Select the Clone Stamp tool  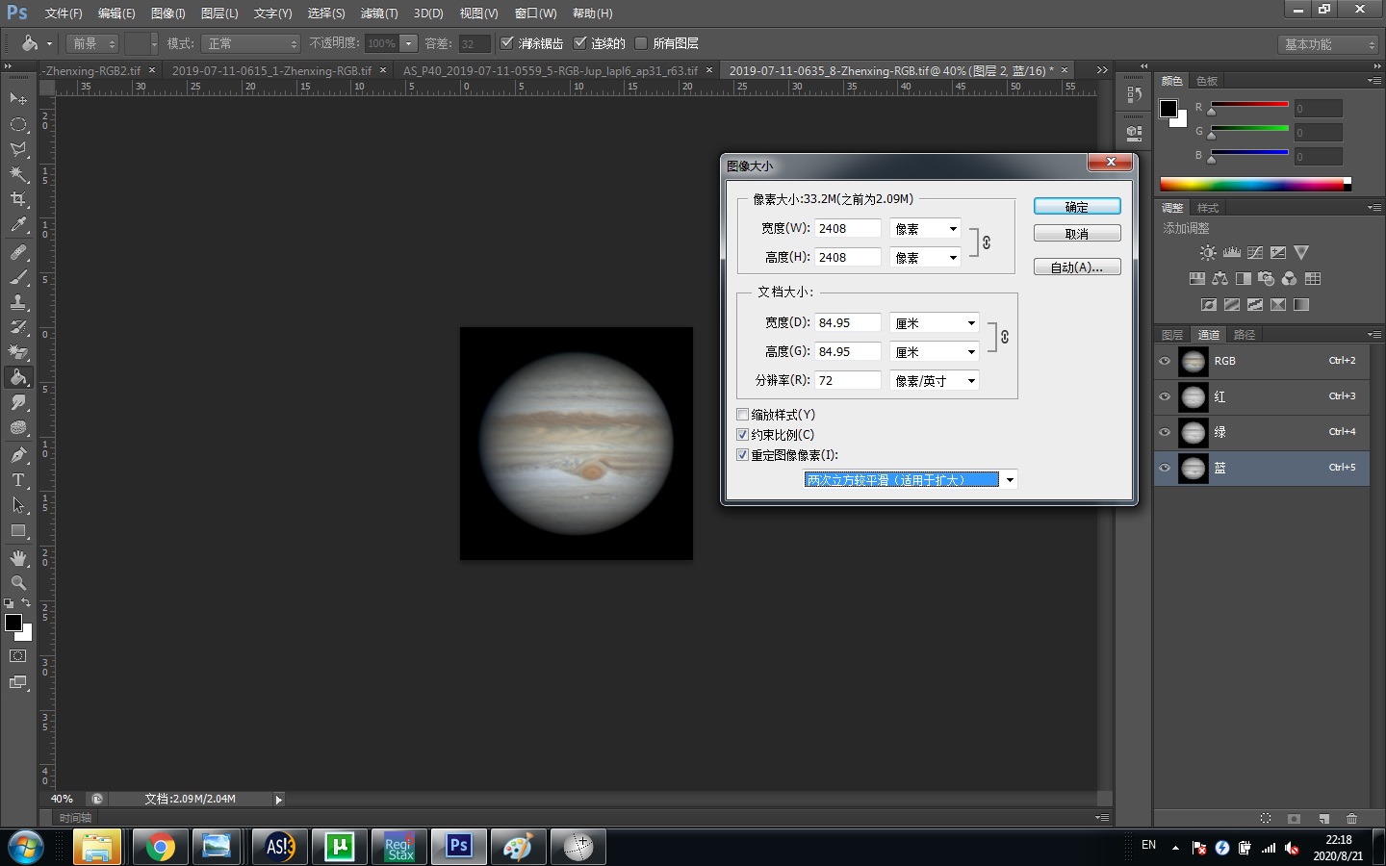pos(18,302)
